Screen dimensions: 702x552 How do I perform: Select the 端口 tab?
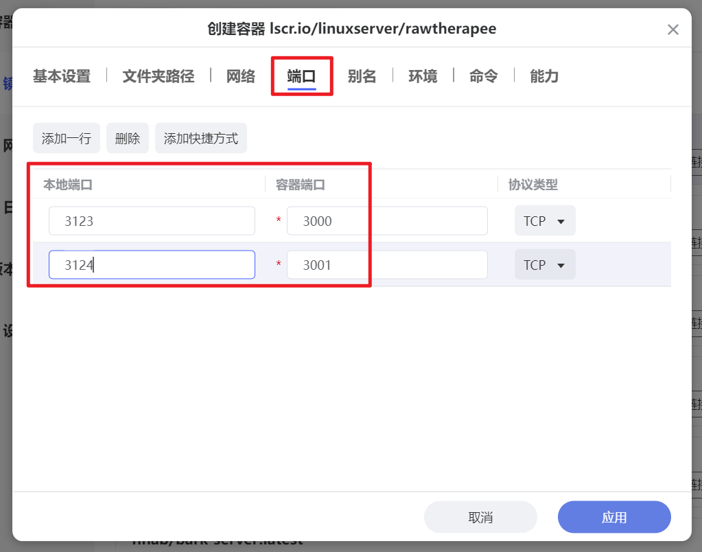coord(301,76)
